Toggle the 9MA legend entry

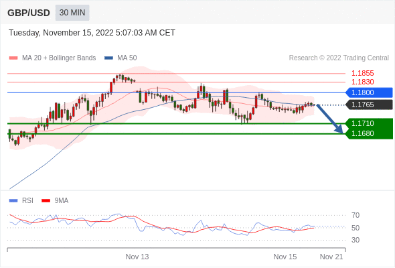click(55, 201)
